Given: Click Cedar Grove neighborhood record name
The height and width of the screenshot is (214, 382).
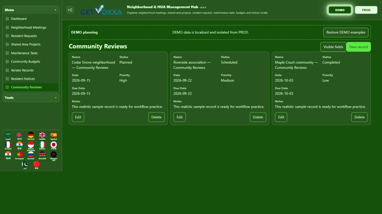Looking at the screenshot, I should tap(93, 65).
